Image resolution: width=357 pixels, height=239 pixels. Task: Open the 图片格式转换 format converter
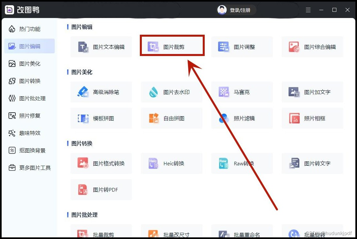point(101,163)
